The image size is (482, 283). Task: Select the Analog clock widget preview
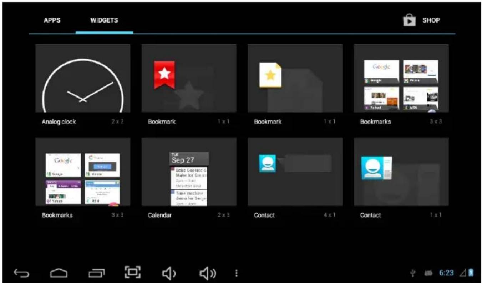83,78
